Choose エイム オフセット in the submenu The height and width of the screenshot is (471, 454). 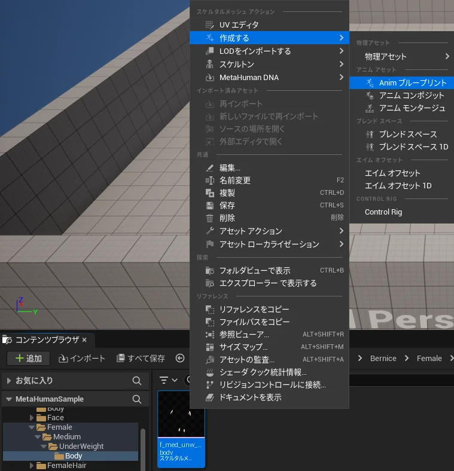[x=402, y=173]
